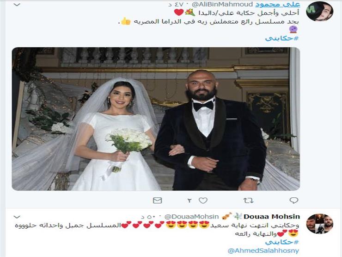Click the #حكايتي hashtag in second tweet

[x=282, y=242]
